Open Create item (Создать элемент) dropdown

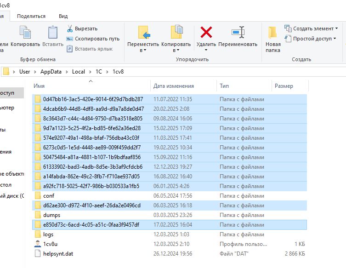311,29
